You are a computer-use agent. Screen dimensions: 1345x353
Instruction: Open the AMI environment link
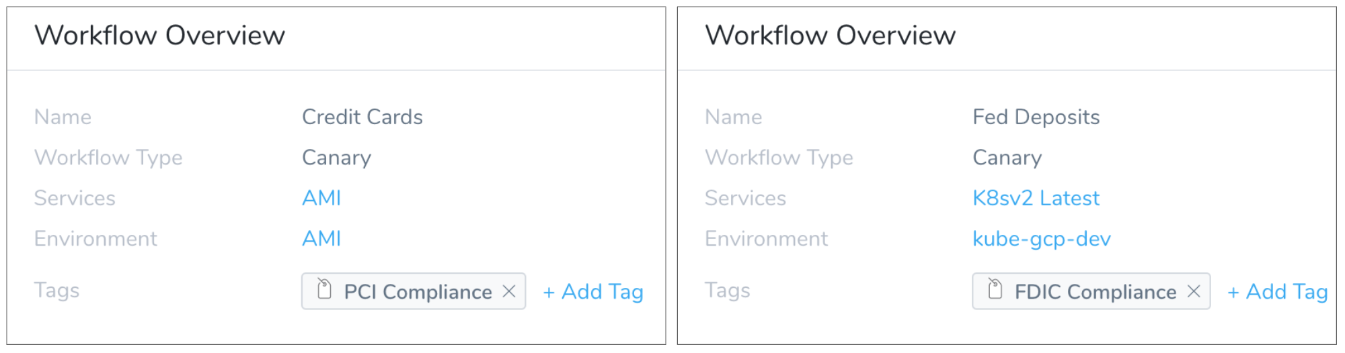click(x=321, y=238)
